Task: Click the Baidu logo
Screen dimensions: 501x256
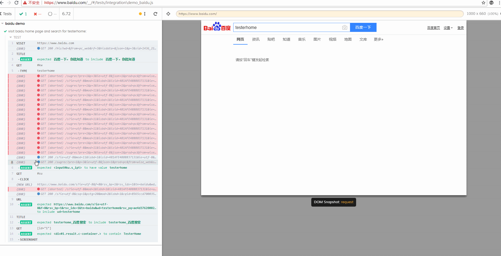Action: click(x=217, y=27)
